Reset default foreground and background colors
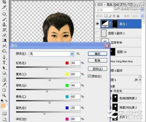The height and width of the screenshot is (122, 146). pos(2,100)
